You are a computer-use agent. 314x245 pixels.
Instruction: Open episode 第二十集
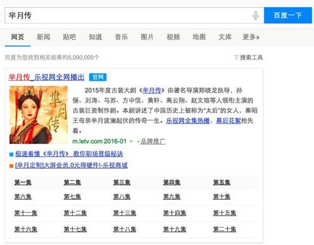click(x=225, y=229)
